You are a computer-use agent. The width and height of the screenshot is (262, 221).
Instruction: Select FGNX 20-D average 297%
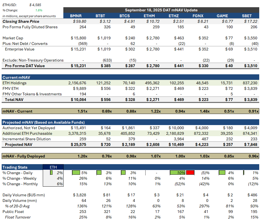pyautogui.click(x=204, y=206)
